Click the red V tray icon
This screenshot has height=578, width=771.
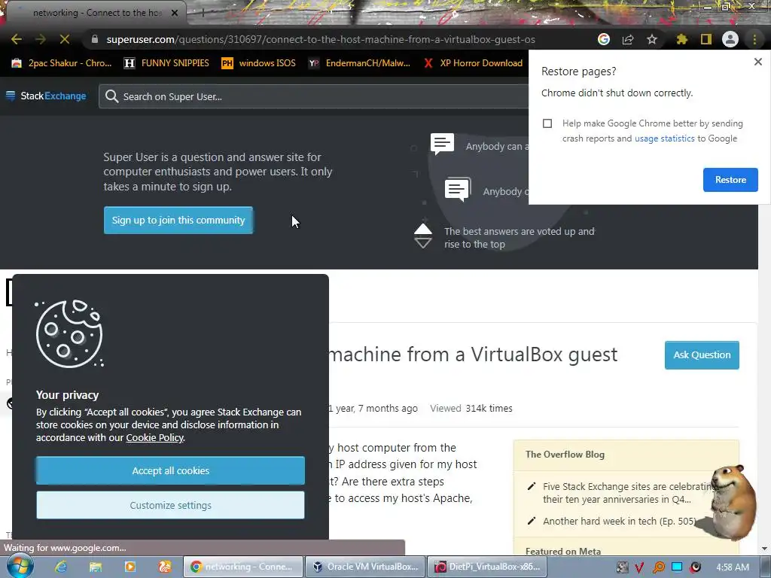click(x=639, y=567)
